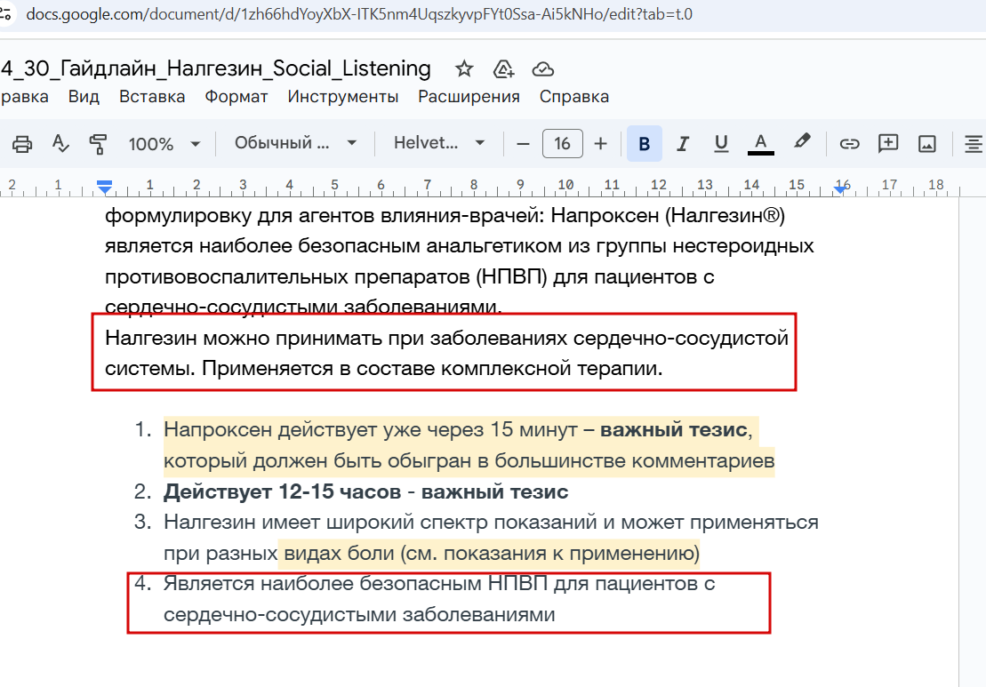Click the Print icon in toolbar
986x687 pixels.
[22, 144]
